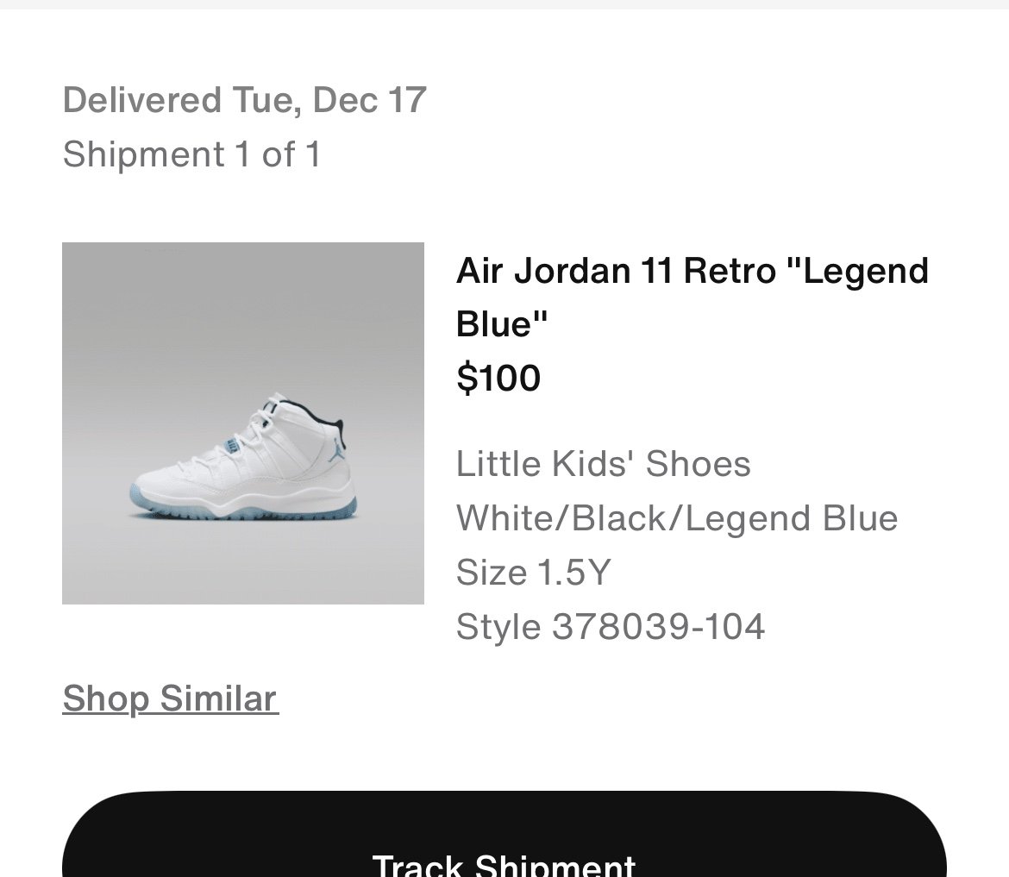Select the Little Kids' Shoes category text
Image resolution: width=1009 pixels, height=877 pixels.
pyautogui.click(x=603, y=464)
